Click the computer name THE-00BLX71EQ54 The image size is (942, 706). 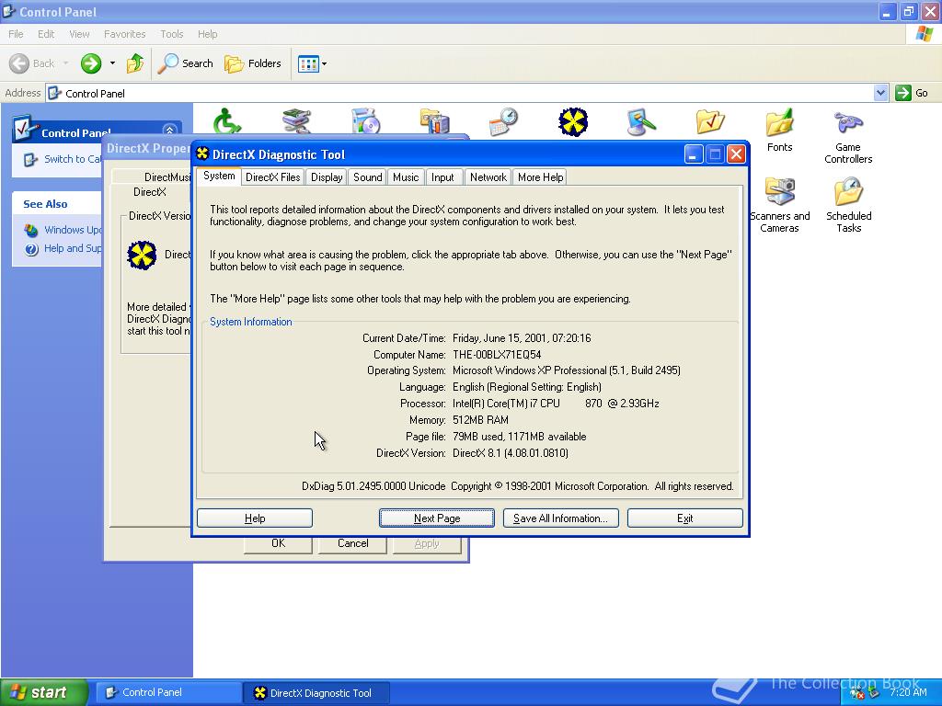[x=497, y=355]
